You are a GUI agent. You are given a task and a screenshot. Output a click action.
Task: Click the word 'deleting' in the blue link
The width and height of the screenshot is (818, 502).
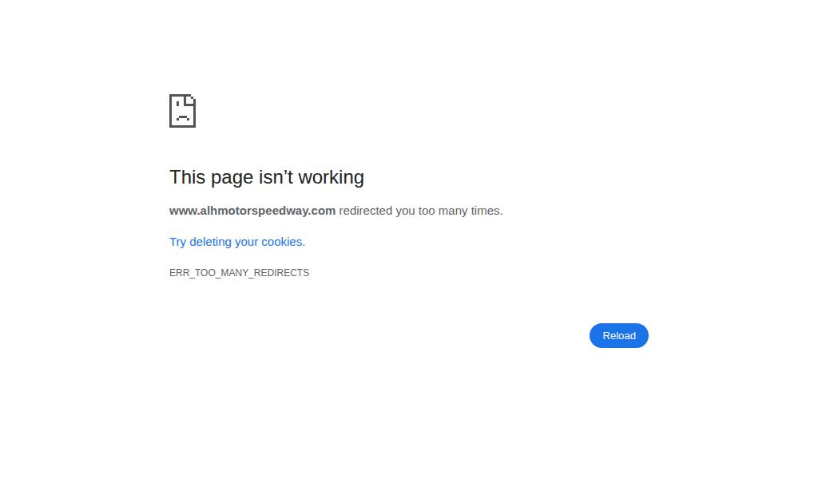[x=210, y=242]
